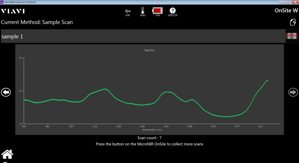299x163 pixels.
Task: Click the MicroNIR app icon in title bar
Action: (x=2, y=2)
